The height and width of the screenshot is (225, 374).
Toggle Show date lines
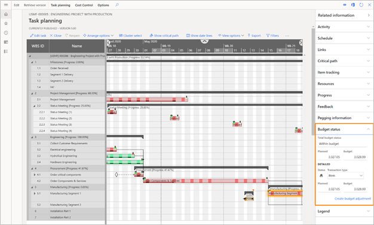coord(199,35)
